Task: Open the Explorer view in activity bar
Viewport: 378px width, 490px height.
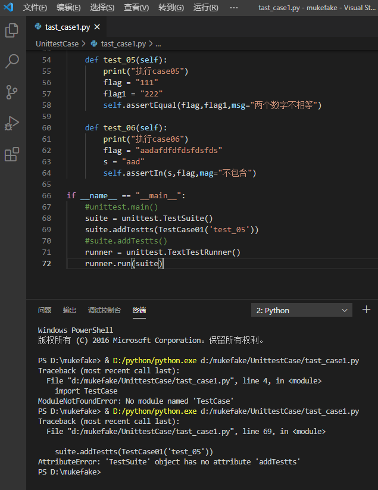Action: tap(12, 30)
